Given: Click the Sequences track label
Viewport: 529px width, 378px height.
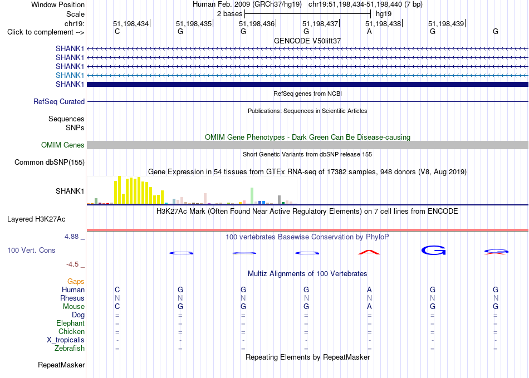Looking at the screenshot, I should tap(66, 119).
